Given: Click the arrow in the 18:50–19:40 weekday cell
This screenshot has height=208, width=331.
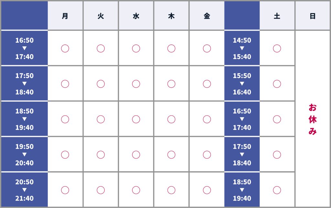Looking at the screenshot, I should 25,119.
